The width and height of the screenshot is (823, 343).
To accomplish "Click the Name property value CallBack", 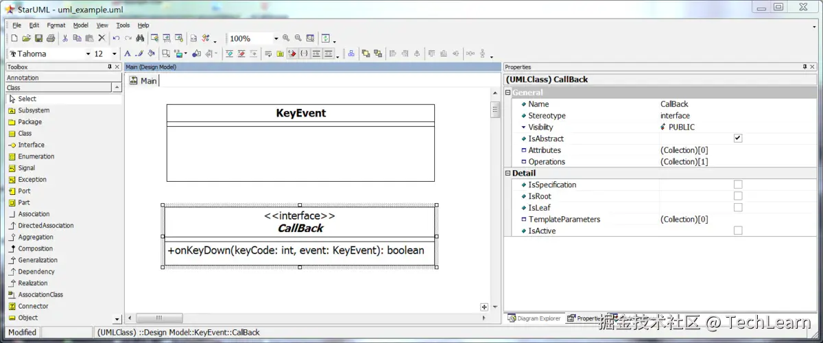I will [x=674, y=104].
